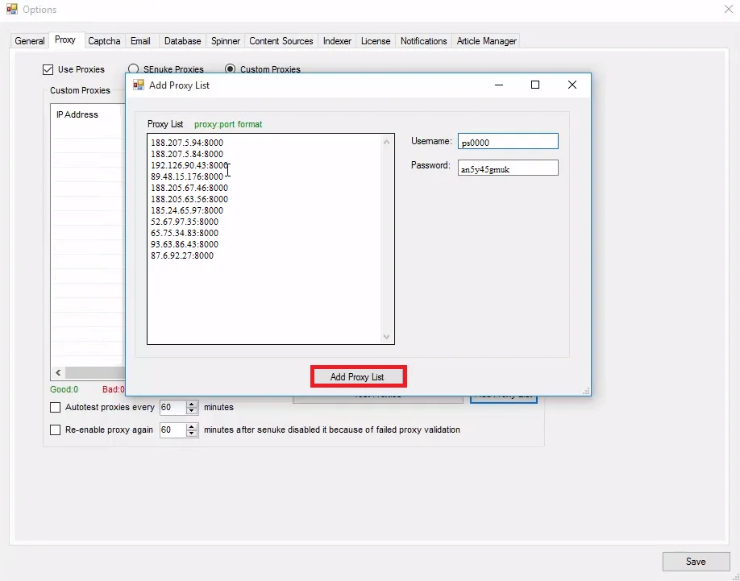Click the Save button

[x=695, y=562]
